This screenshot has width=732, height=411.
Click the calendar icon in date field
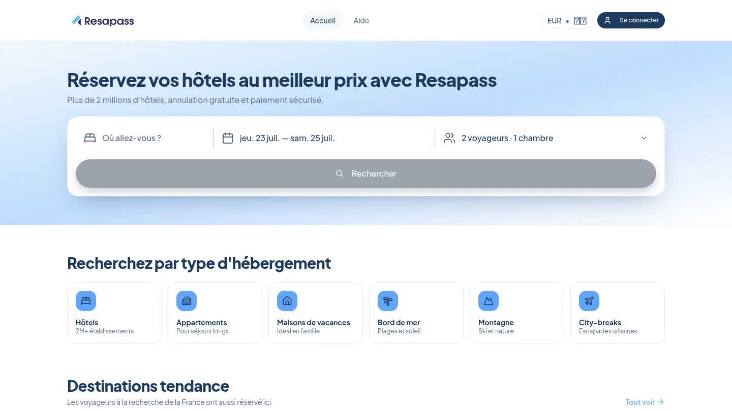coord(228,138)
